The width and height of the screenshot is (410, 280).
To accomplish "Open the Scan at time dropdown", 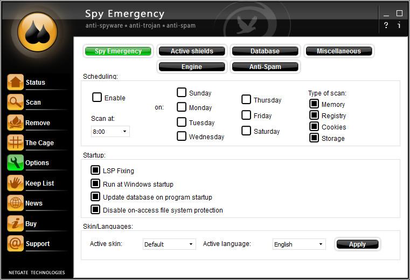I will point(110,132).
